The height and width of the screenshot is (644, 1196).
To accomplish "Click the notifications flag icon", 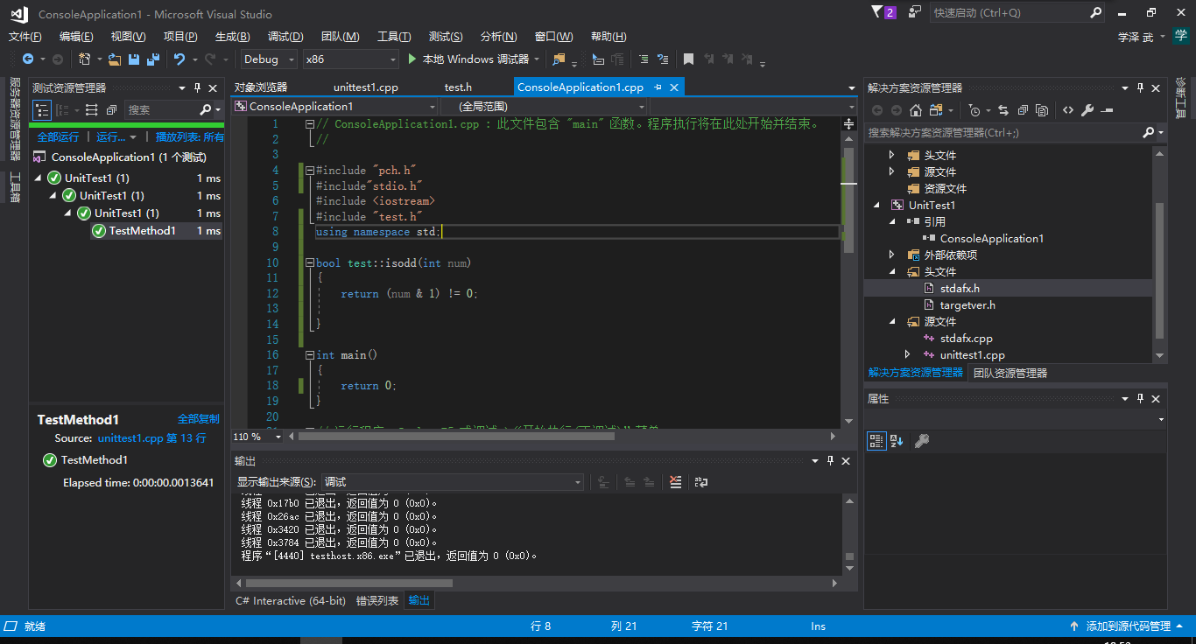I will (x=877, y=12).
